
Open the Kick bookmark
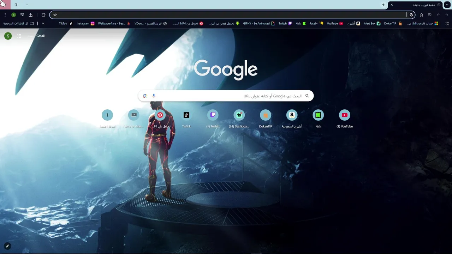coord(301,24)
